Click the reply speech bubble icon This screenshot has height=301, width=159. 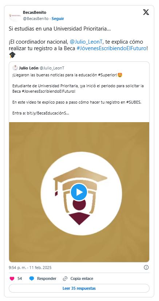(32, 278)
